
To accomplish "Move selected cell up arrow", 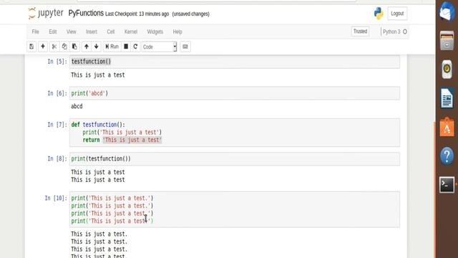I will 87,47.
